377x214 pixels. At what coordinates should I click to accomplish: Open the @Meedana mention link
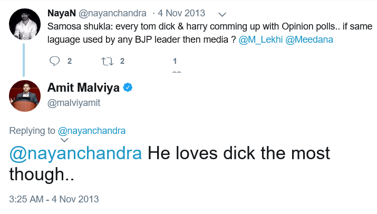(309, 40)
